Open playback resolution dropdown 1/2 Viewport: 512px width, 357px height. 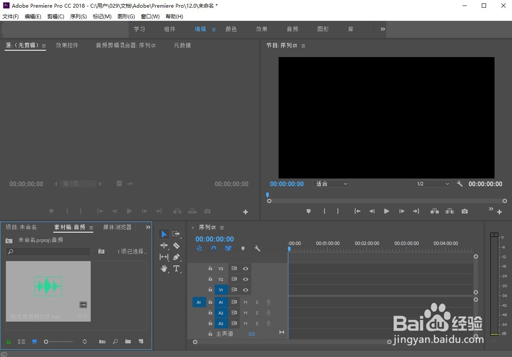433,184
